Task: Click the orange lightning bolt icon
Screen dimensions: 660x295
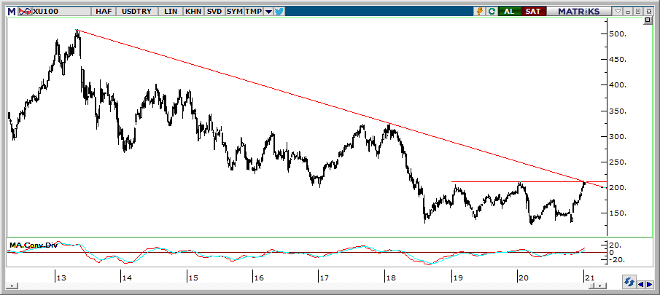Action: click(480, 12)
